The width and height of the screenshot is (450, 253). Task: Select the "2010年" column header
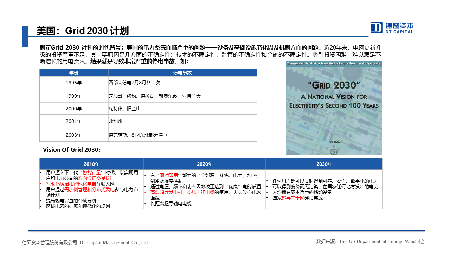(91, 164)
